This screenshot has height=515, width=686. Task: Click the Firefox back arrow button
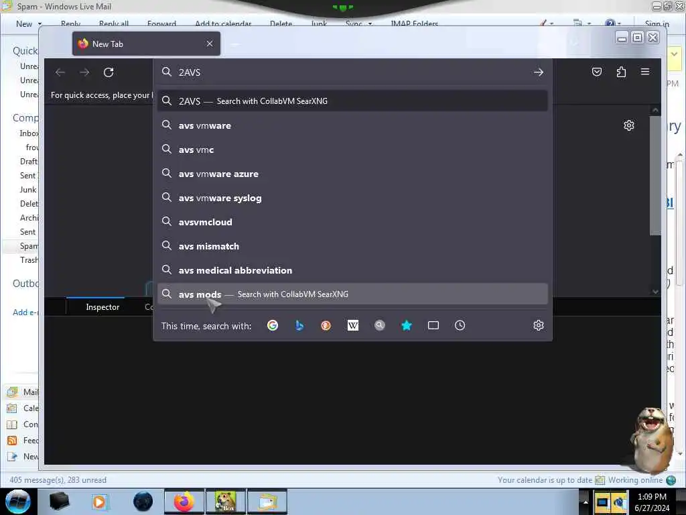pos(60,72)
